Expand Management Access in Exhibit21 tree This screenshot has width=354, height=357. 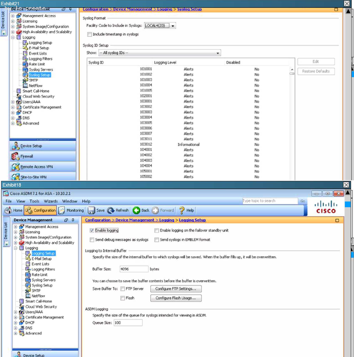click(x=13, y=16)
